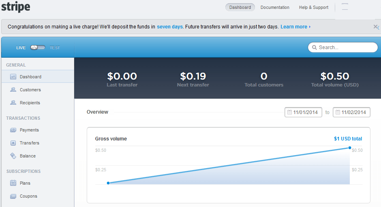Click the chart's starting data point

click(108, 183)
